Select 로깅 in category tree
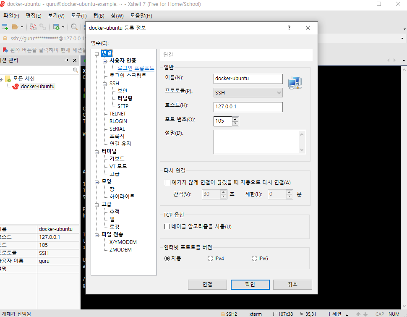The image size is (407, 317). pyautogui.click(x=114, y=227)
